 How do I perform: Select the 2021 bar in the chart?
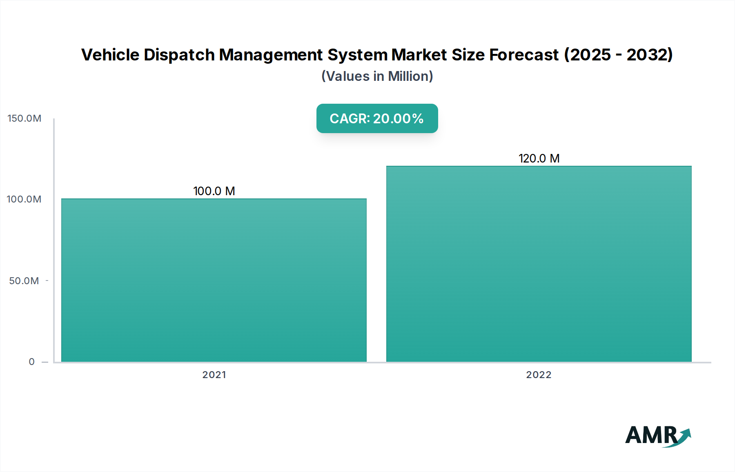click(214, 280)
